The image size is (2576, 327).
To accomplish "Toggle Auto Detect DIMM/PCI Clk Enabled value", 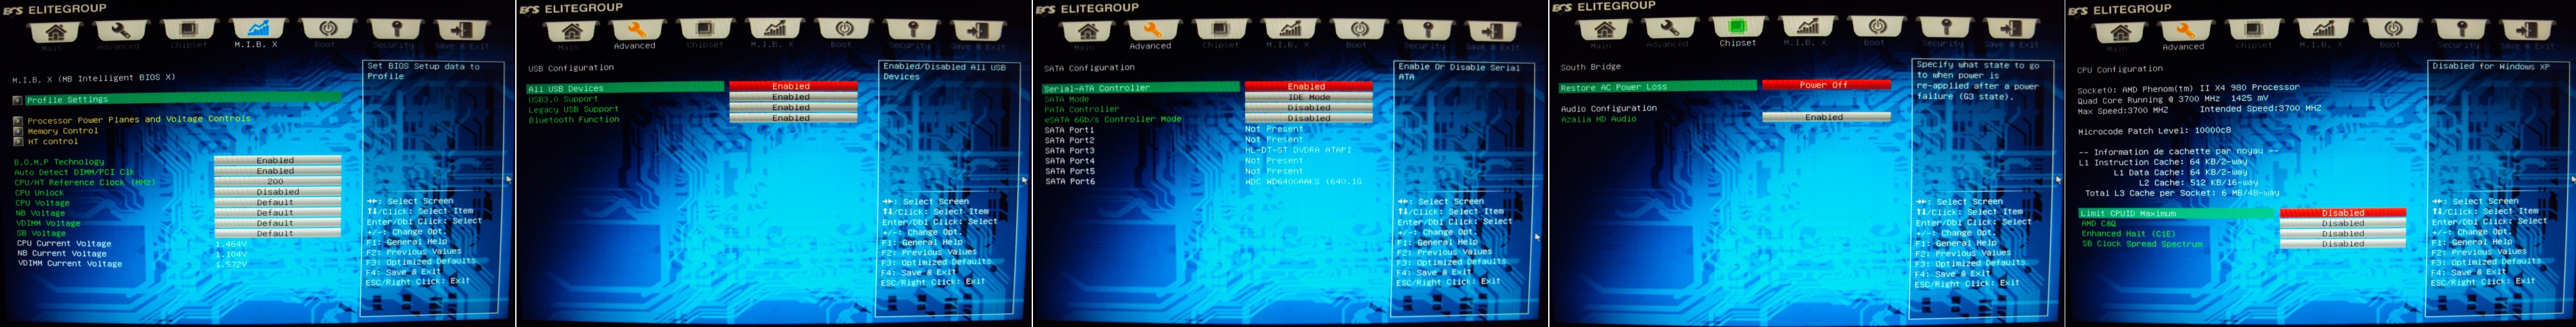I will coord(277,171).
